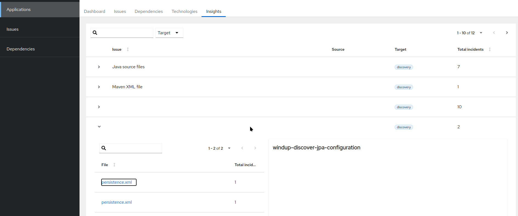Viewport: 518px width, 216px height.
Task: Open the Target filter dropdown
Action: [x=169, y=33]
